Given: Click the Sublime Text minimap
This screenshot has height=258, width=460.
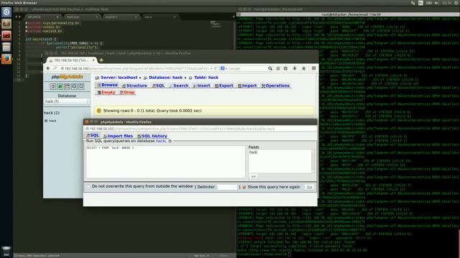Looking at the screenshot, I should (x=216, y=24).
